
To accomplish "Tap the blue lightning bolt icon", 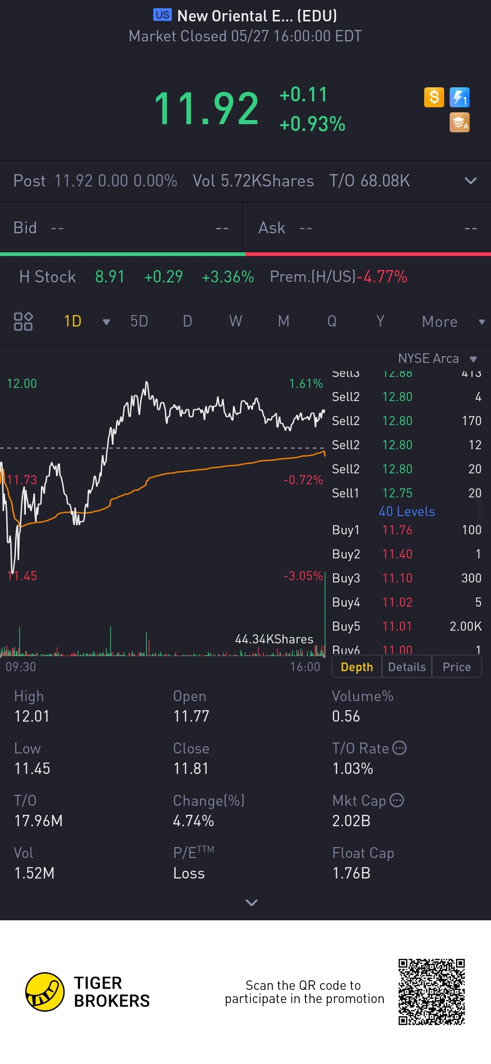I will coord(459,97).
